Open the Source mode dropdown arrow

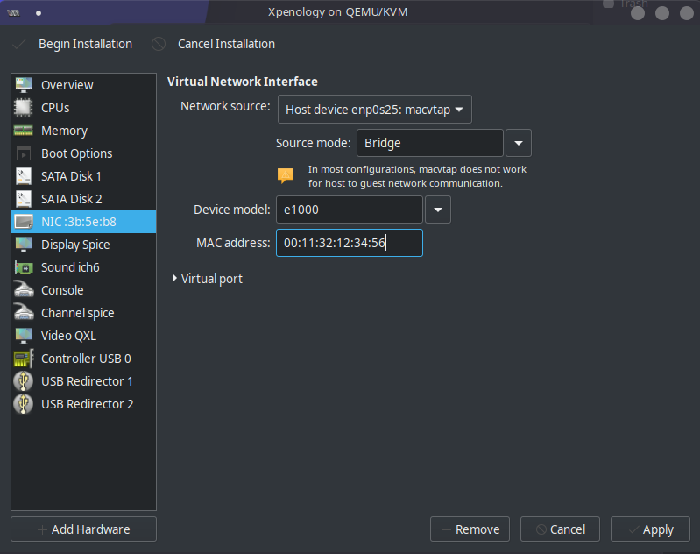pyautogui.click(x=519, y=143)
